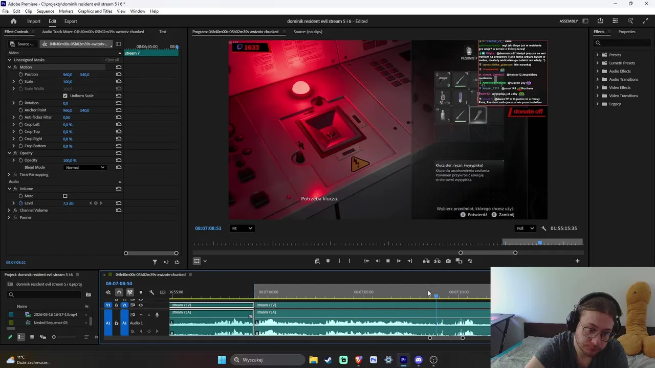Image resolution: width=655 pixels, height=368 pixels.
Task: Expand the Channel Volume effect
Action: 9,211
